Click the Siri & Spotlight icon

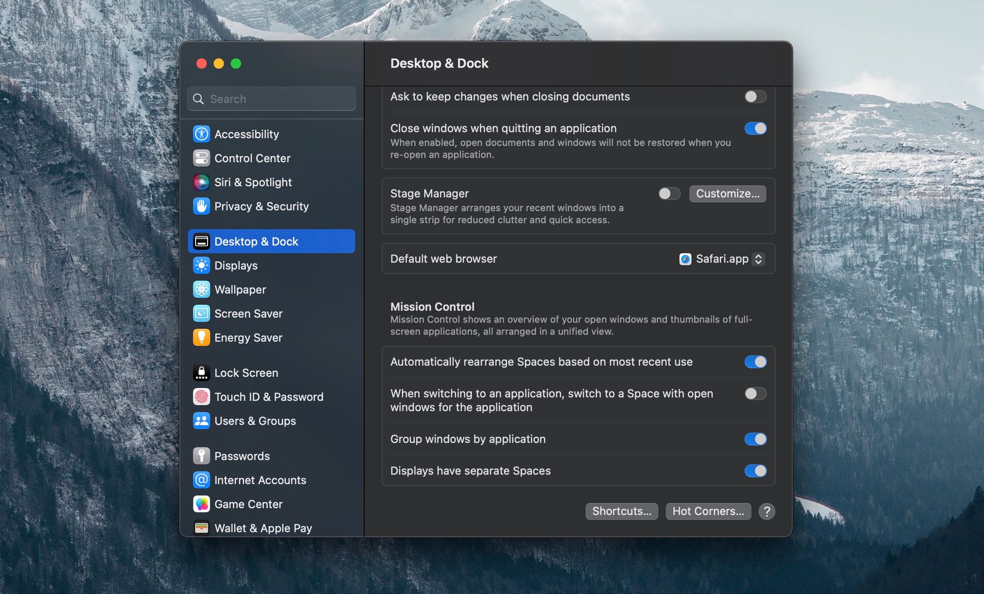202,182
